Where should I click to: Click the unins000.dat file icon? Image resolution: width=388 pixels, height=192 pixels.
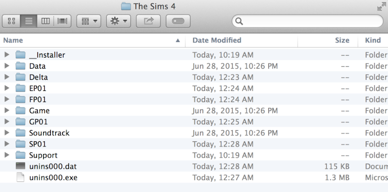20,166
